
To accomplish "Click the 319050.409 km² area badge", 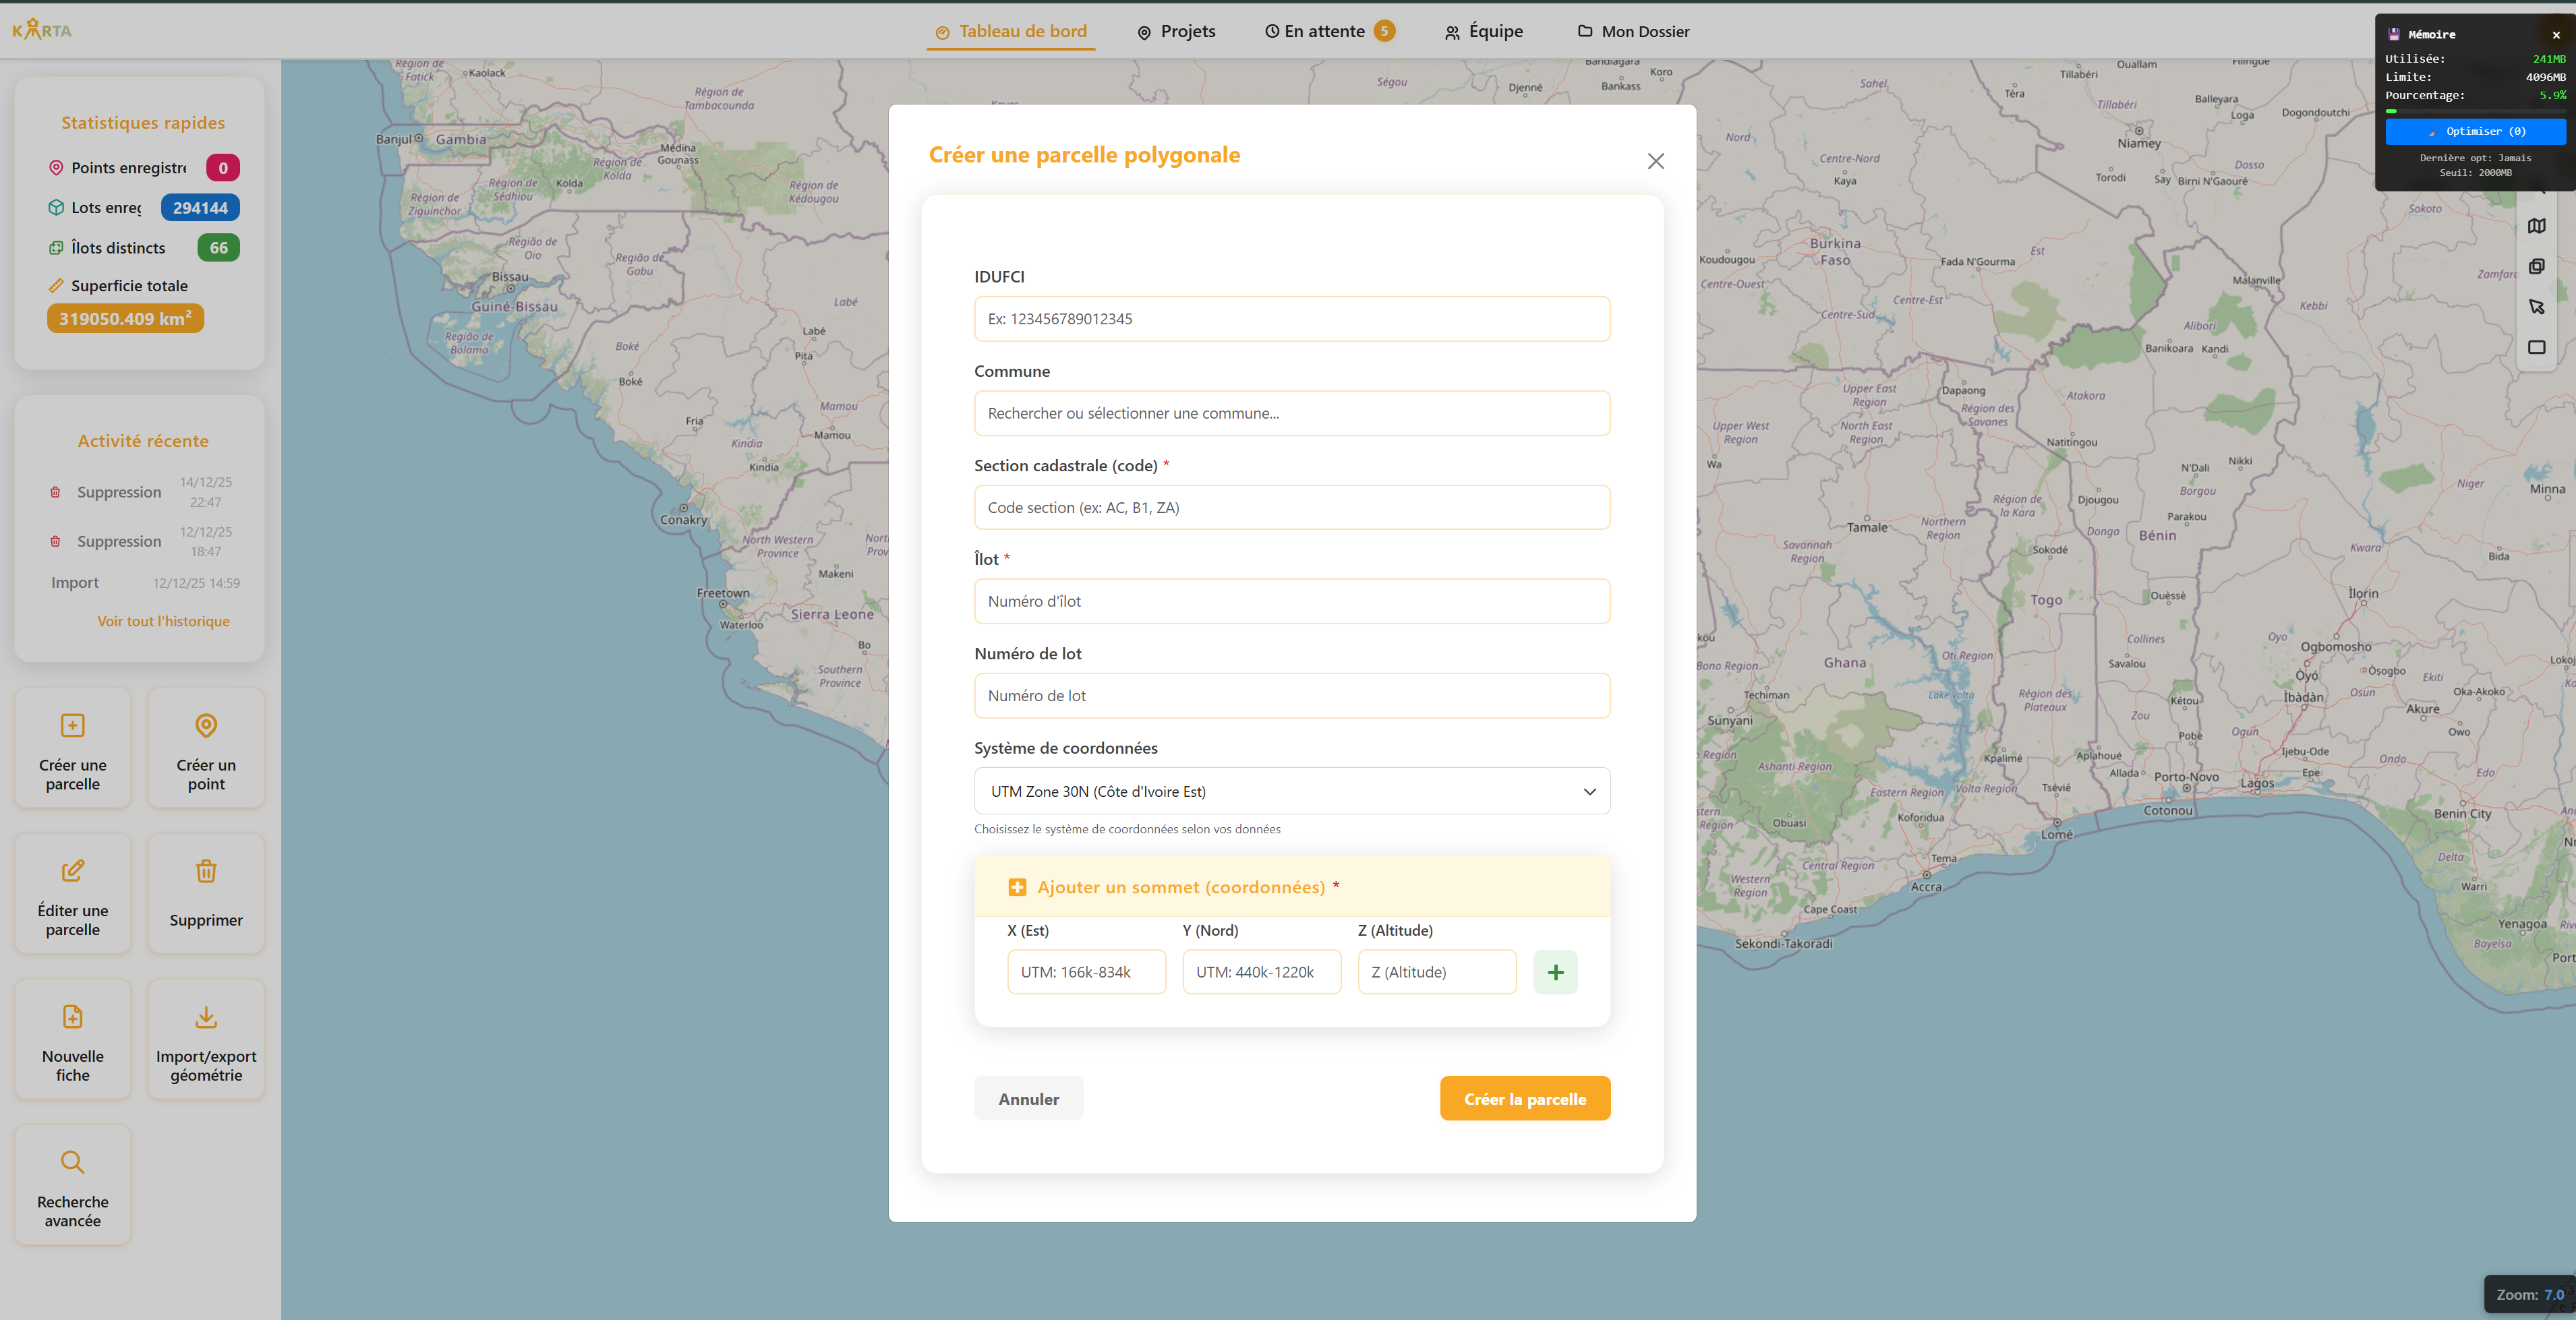I will coord(125,319).
